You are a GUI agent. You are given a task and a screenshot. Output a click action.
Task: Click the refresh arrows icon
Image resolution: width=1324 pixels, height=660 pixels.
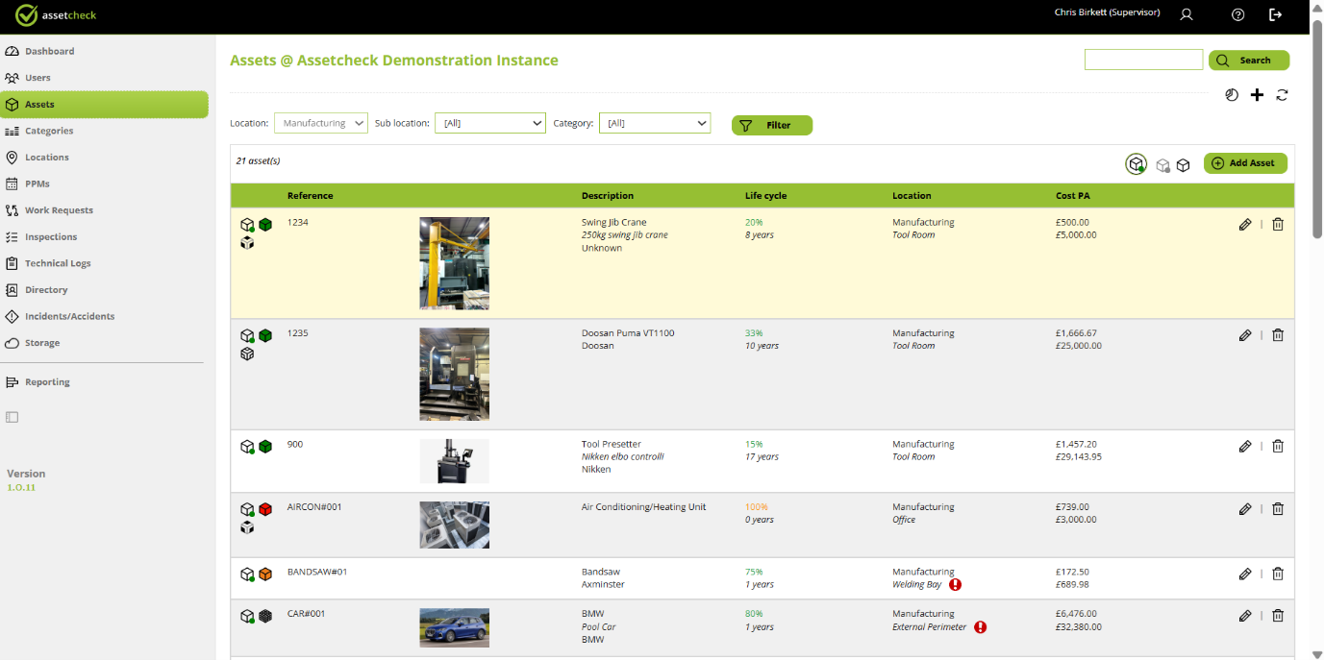pos(1282,95)
